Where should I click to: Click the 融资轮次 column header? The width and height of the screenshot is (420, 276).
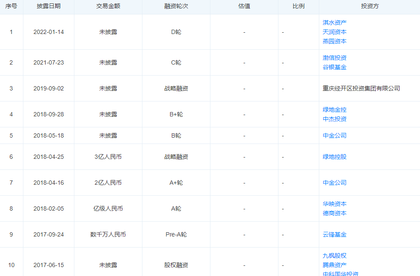[176, 7]
